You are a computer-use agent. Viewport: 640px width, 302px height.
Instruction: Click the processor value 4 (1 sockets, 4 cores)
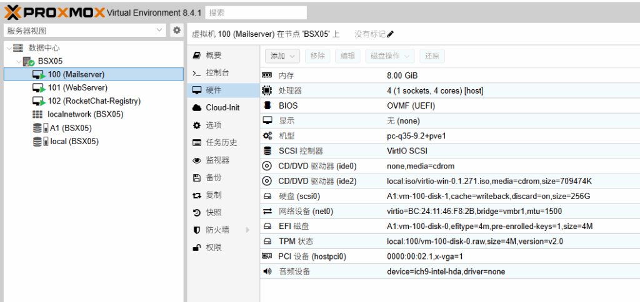[435, 91]
